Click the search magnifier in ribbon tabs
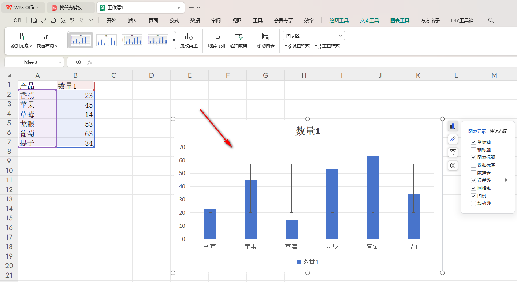This screenshot has height=282, width=517. tap(491, 21)
